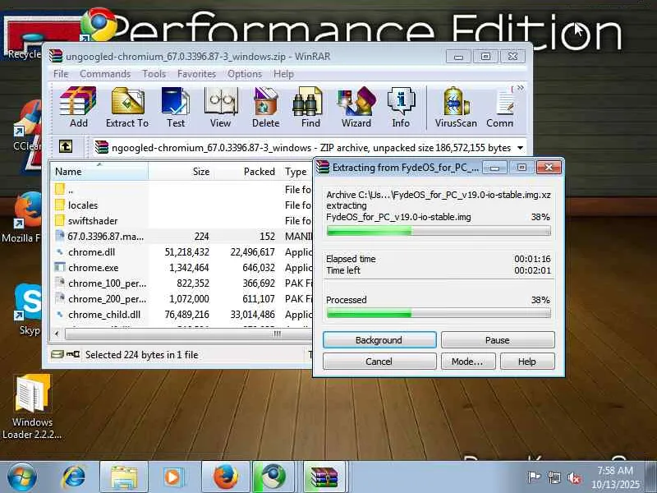Screen dimensions: 657x493
Task: Click the Pause button
Action: (498, 339)
